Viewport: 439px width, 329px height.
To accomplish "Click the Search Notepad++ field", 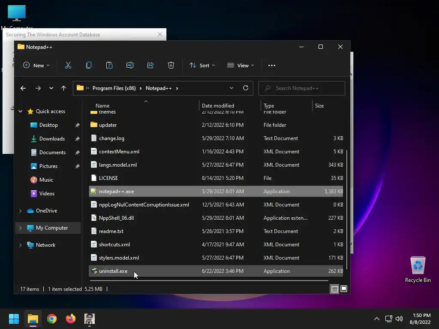I will [x=301, y=88].
